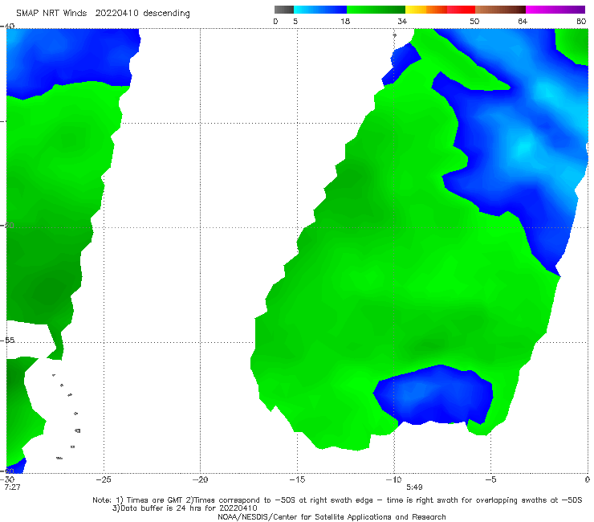This screenshot has width=594, height=522.
Task: Click the '-55' latitude axis label
Action: click(8, 341)
